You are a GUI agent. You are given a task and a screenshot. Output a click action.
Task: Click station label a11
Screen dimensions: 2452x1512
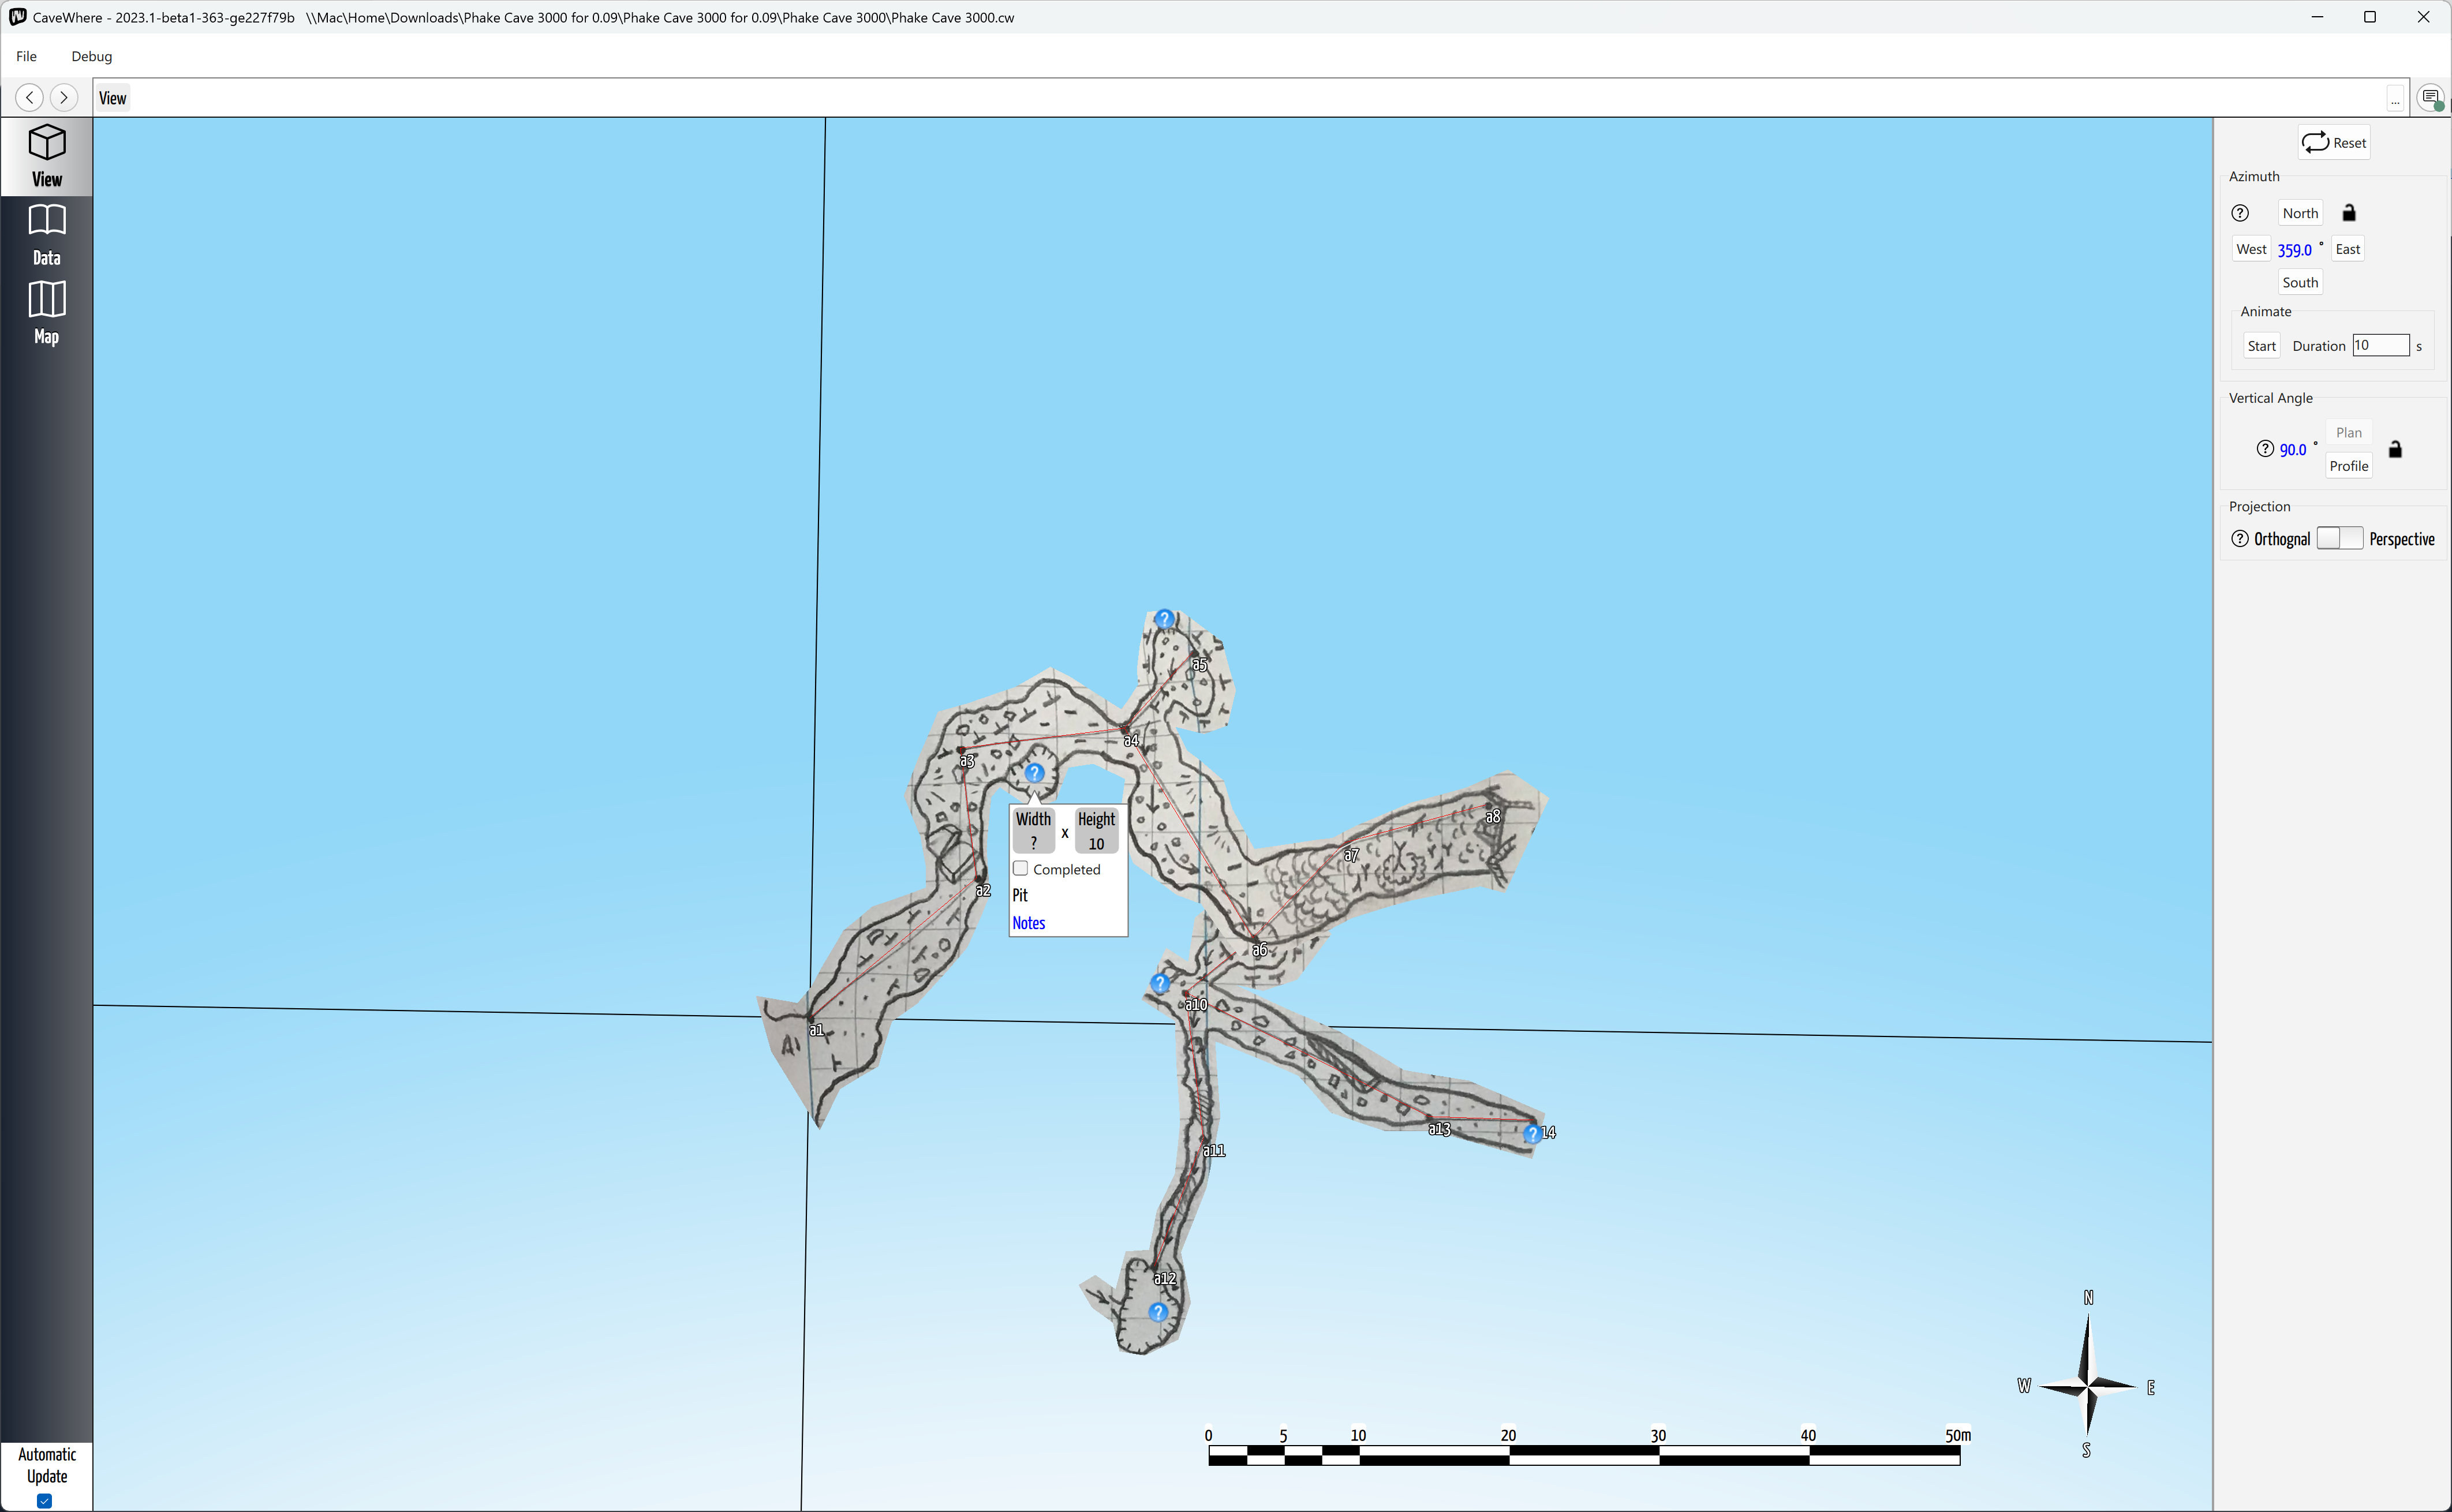(x=1214, y=1150)
